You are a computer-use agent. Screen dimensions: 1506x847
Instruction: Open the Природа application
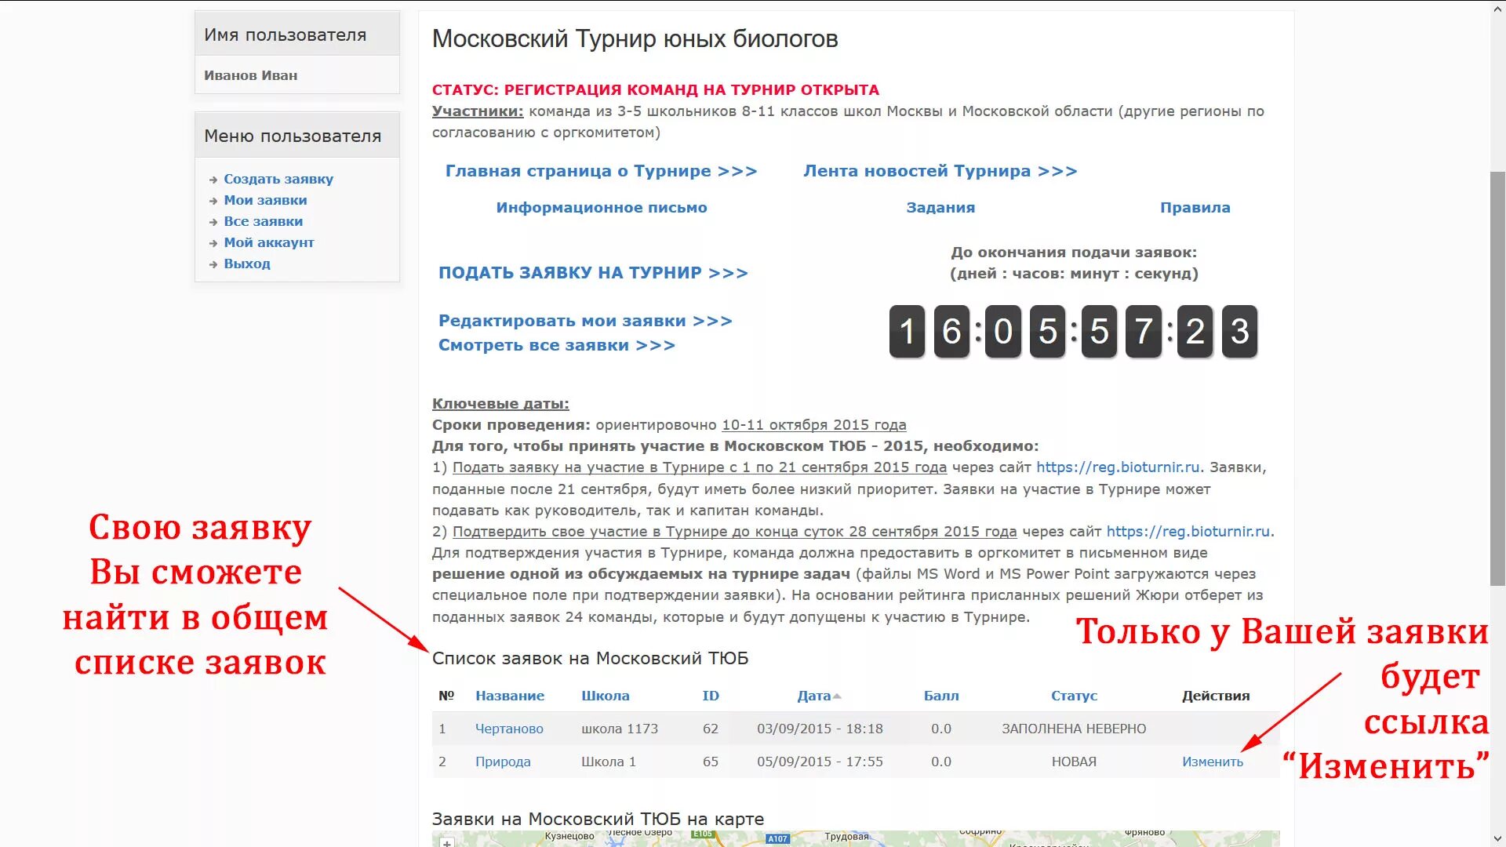[503, 762]
